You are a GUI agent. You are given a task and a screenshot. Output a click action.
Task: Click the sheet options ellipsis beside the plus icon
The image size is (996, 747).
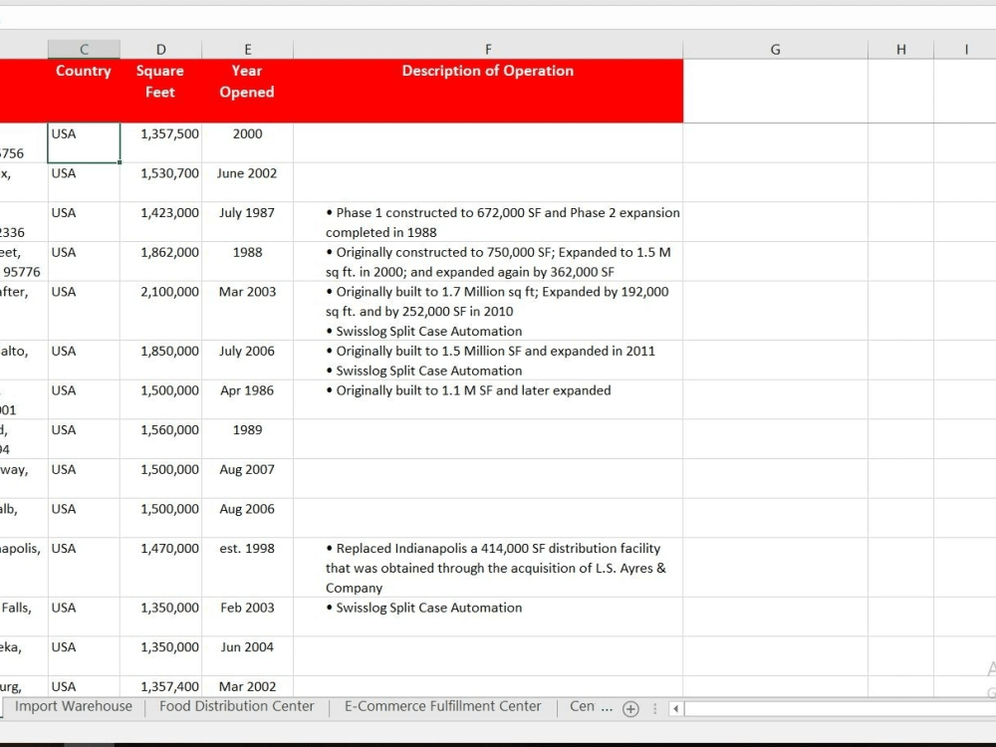coord(654,707)
